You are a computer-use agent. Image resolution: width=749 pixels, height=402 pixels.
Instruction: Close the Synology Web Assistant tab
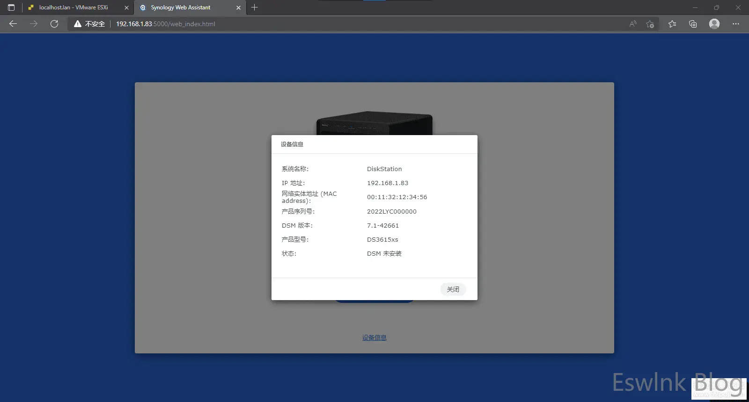pyautogui.click(x=238, y=7)
